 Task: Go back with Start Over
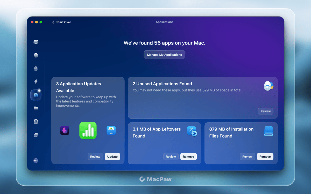61,22
